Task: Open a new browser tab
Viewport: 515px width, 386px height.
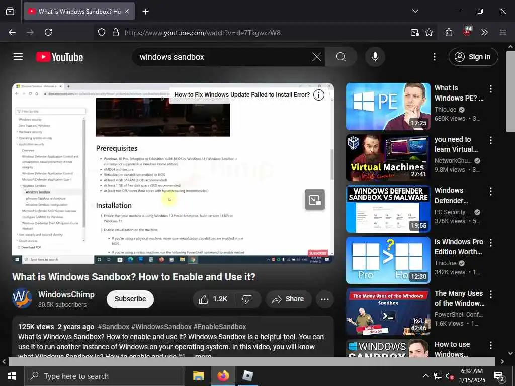Action: pos(145,12)
